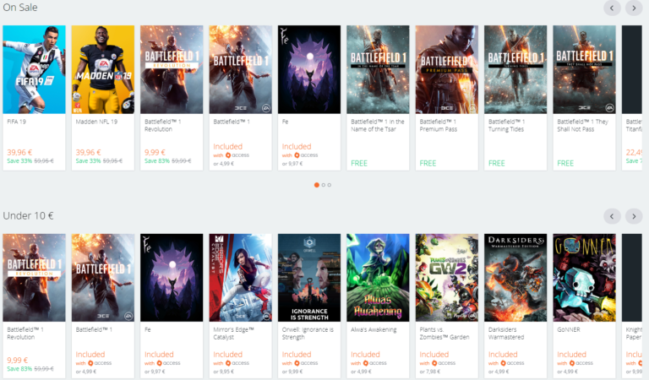
Task: Open Battlefield 1 In the Name of the Tsar cover
Action: (378, 69)
